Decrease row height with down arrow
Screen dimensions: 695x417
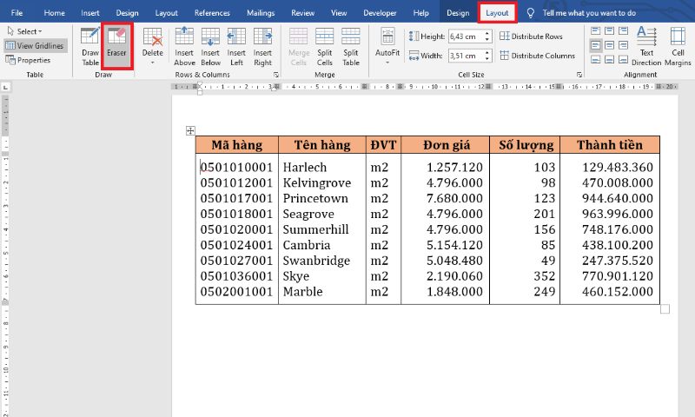(487, 39)
